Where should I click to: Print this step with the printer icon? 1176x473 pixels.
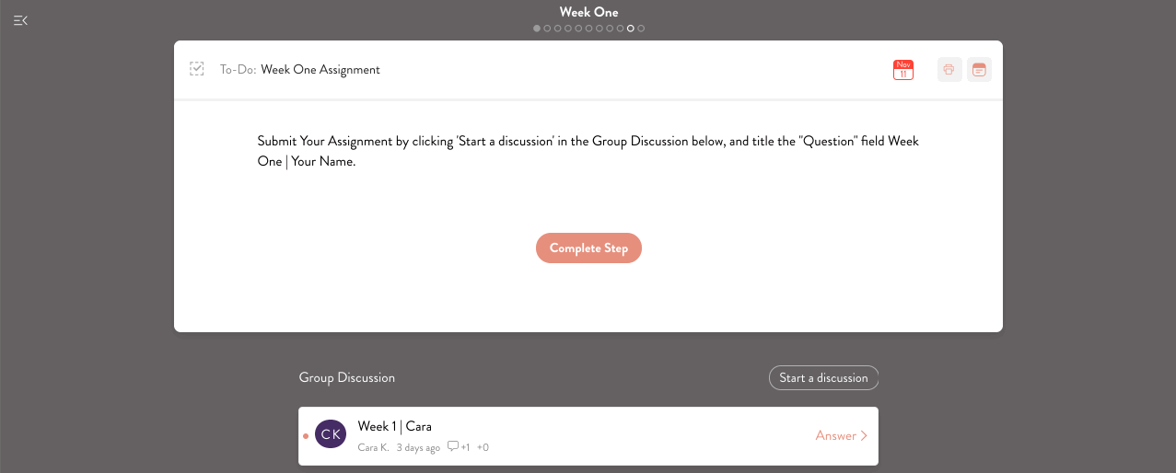coord(949,70)
